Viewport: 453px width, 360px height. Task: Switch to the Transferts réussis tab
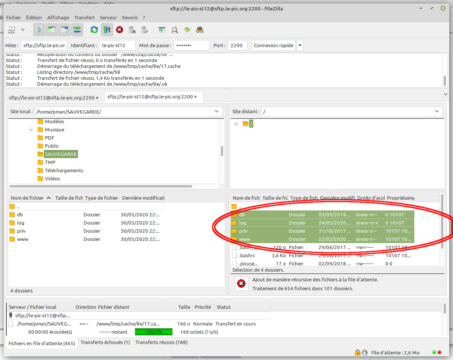pos(161,343)
